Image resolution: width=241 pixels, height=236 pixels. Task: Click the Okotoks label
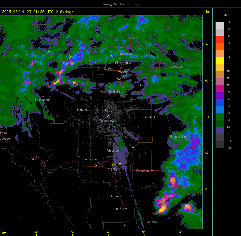[x=115, y=196]
